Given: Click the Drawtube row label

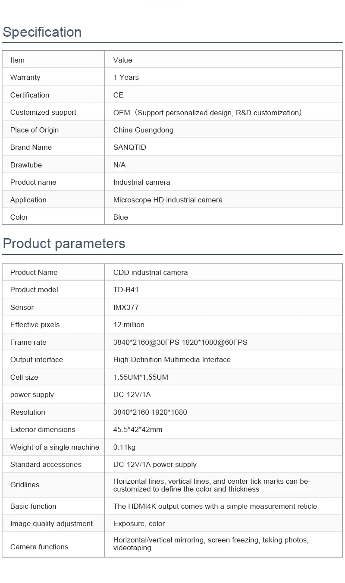Looking at the screenshot, I should click(26, 165).
